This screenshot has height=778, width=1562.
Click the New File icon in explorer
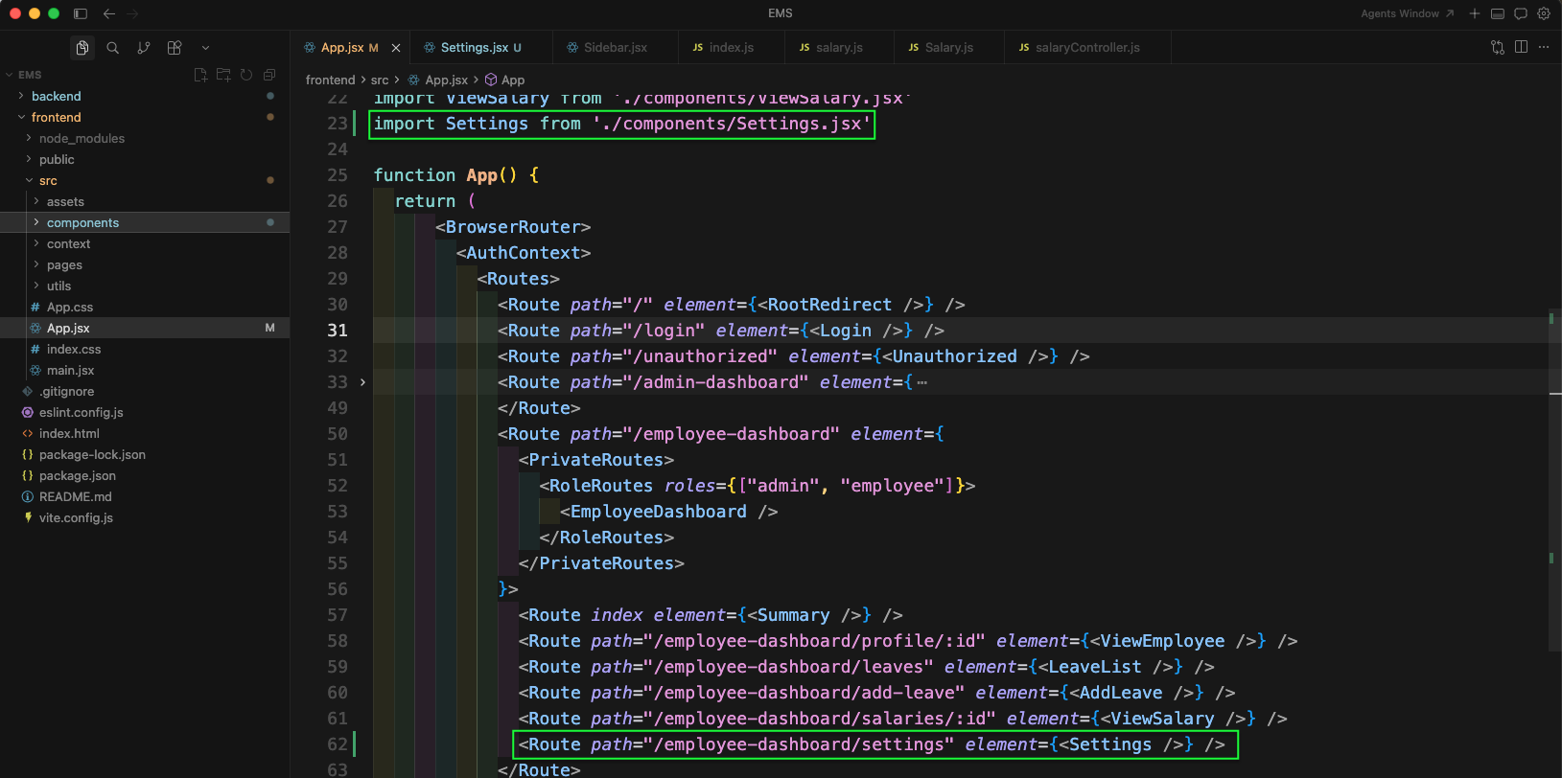(x=200, y=75)
